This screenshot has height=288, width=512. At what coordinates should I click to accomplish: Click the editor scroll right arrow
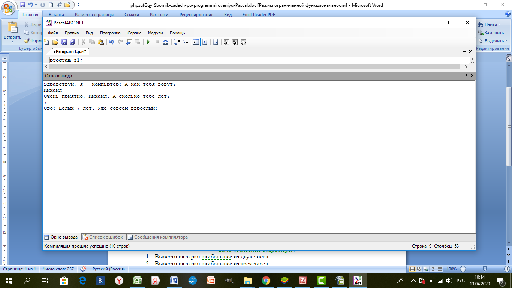[x=466, y=66]
